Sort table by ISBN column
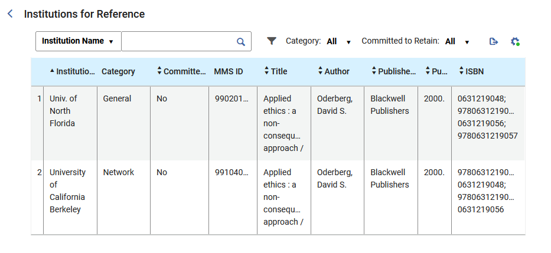 click(x=461, y=71)
